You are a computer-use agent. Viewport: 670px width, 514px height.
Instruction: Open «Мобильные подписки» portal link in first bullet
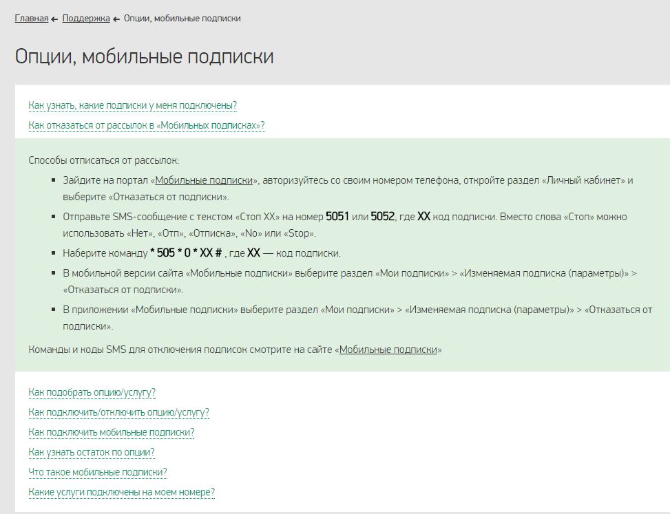tap(204, 180)
